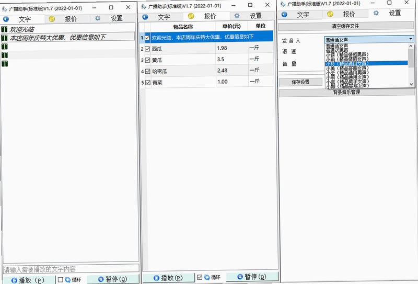Select the 青菜 name cell
This screenshot has height=284, width=418.
click(x=184, y=83)
